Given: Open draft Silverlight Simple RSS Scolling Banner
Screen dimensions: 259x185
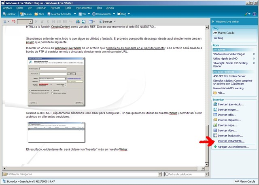Looking at the screenshot, I should click(230, 65).
